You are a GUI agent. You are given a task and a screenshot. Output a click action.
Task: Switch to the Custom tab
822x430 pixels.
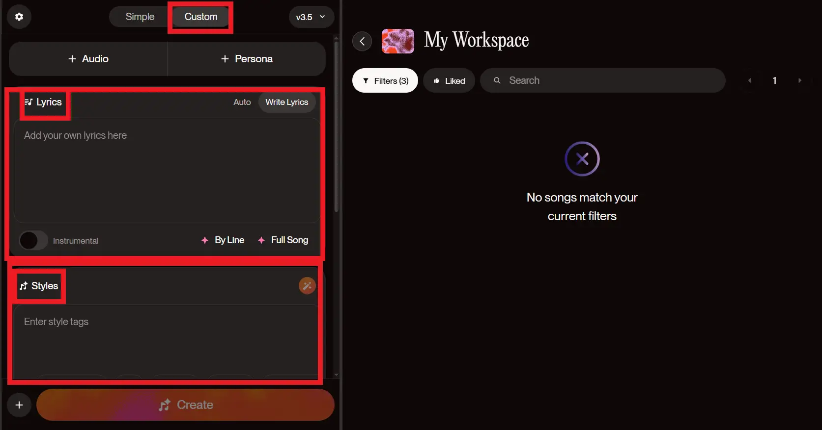200,17
